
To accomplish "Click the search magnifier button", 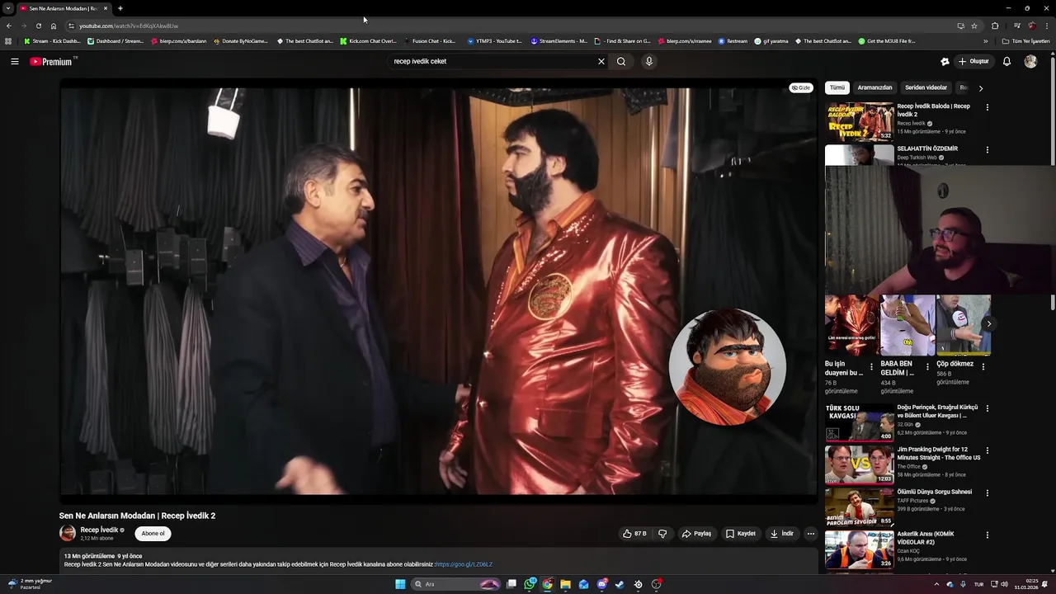I will click(621, 61).
